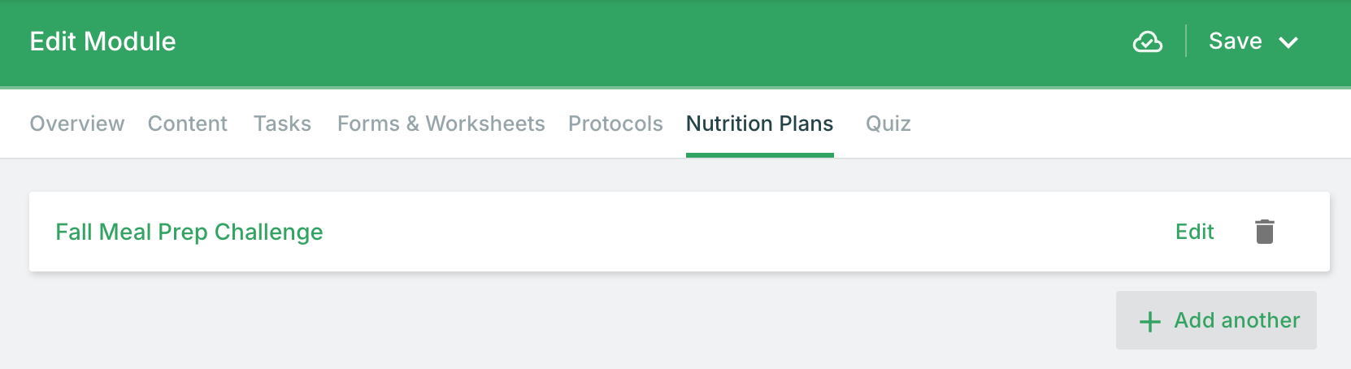Click the cloud saved status icon
This screenshot has width=1351, height=369.
tap(1147, 41)
